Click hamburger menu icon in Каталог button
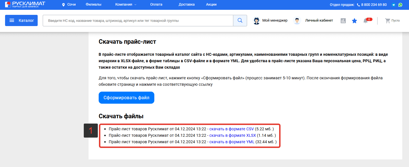This screenshot has width=409, height=167. click(12, 20)
